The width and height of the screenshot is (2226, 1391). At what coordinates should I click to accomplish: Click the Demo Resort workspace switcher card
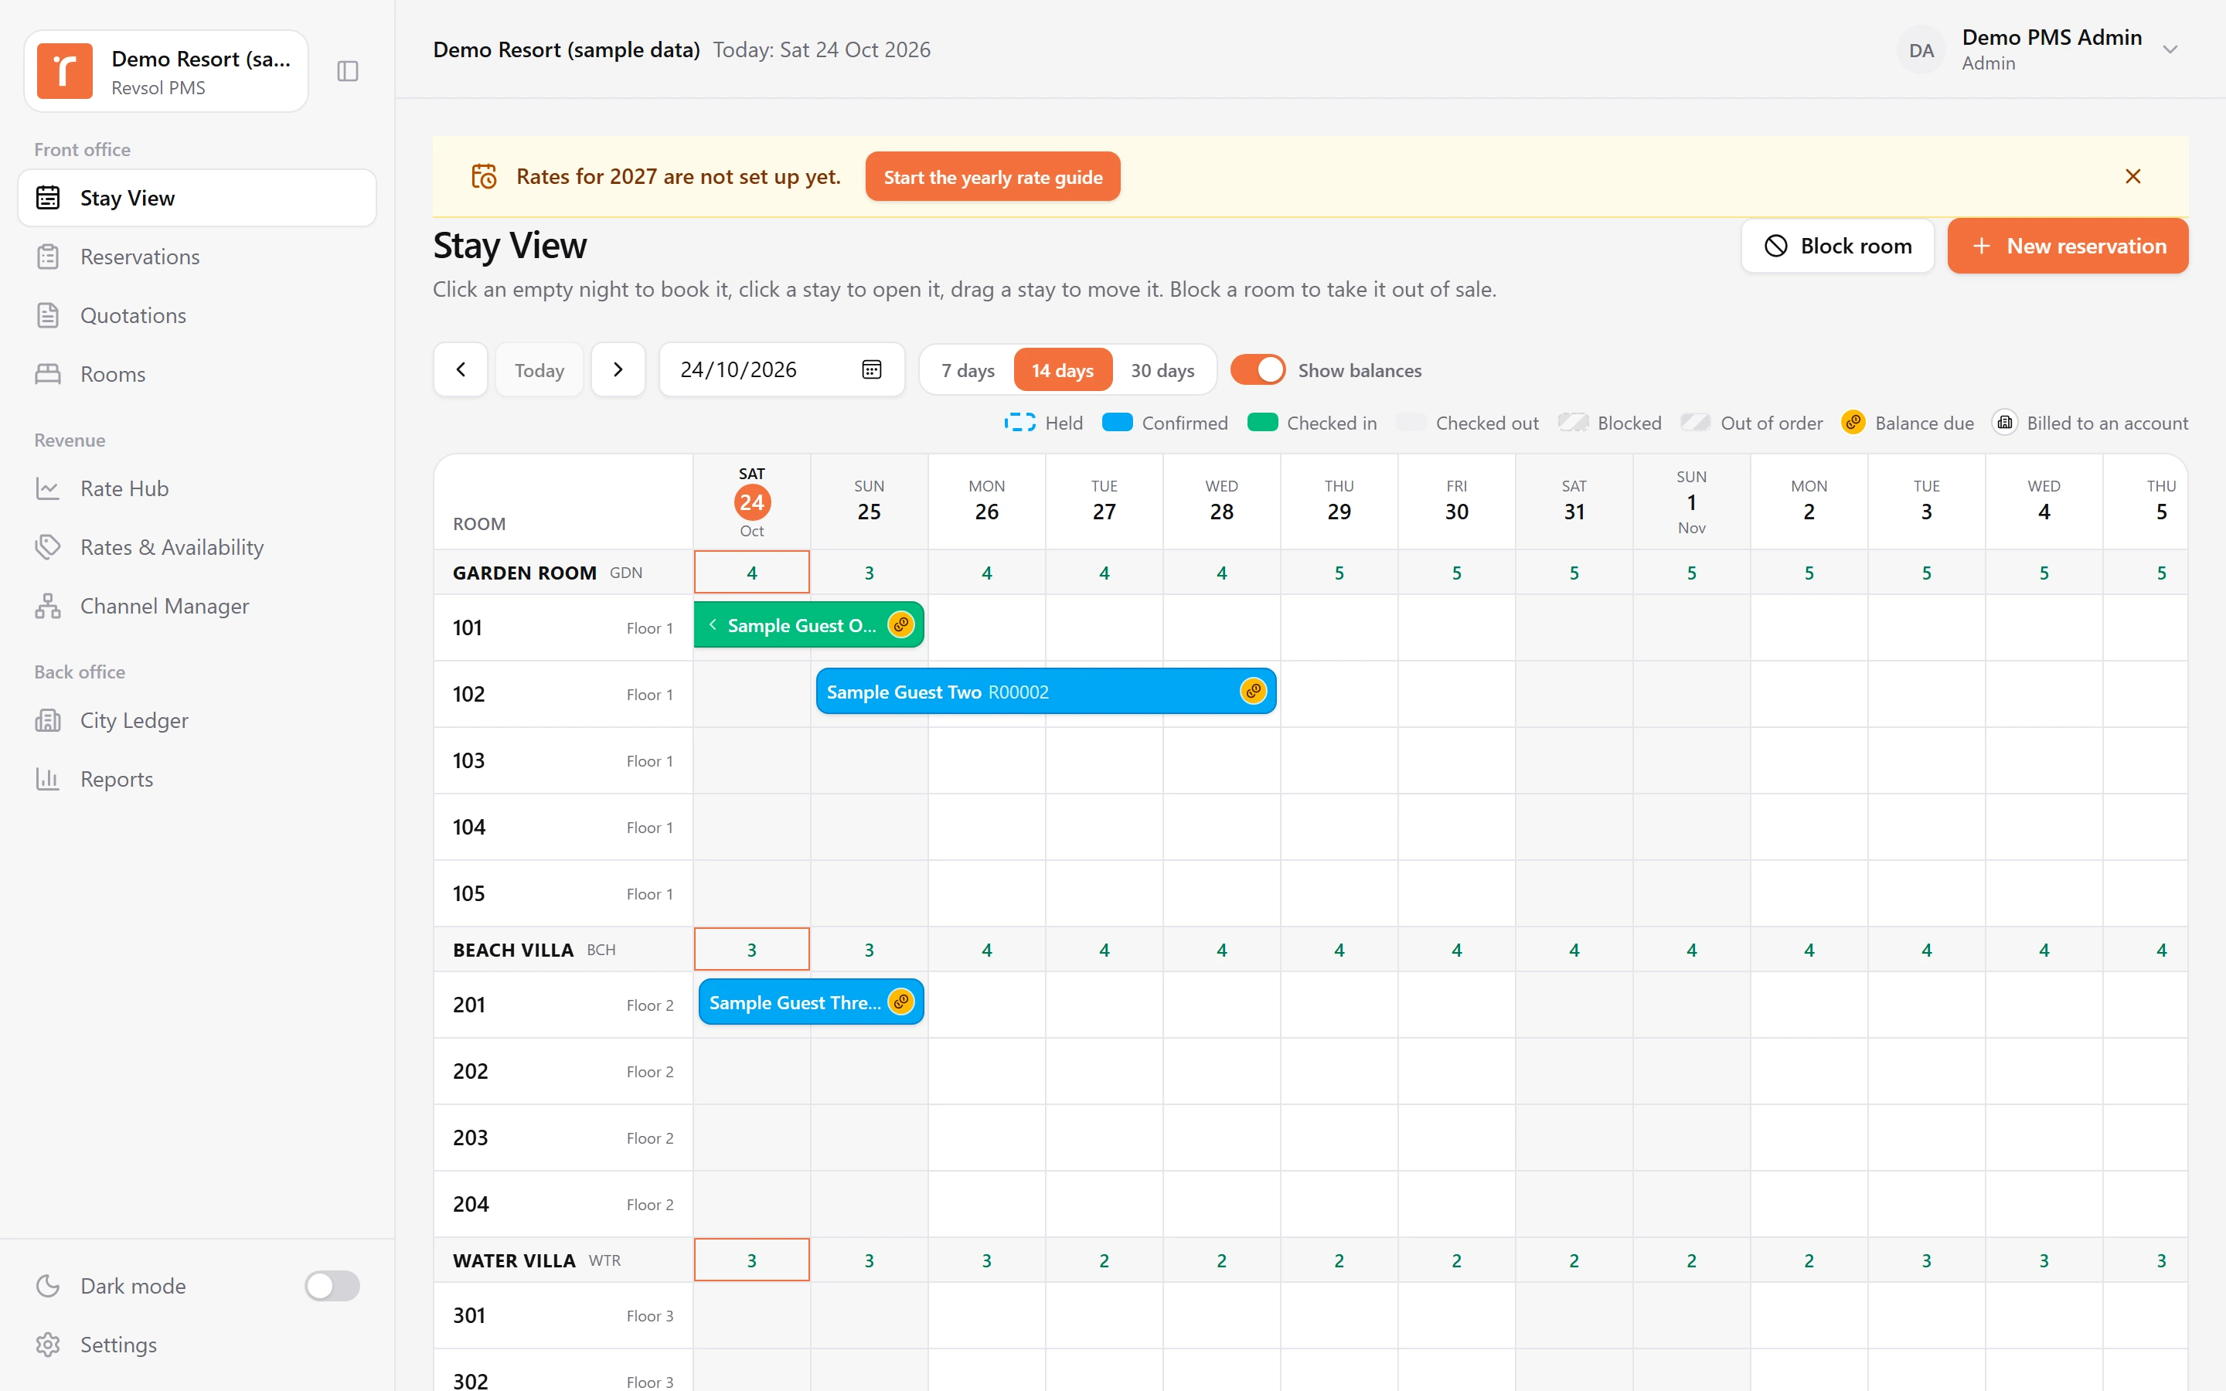point(165,71)
